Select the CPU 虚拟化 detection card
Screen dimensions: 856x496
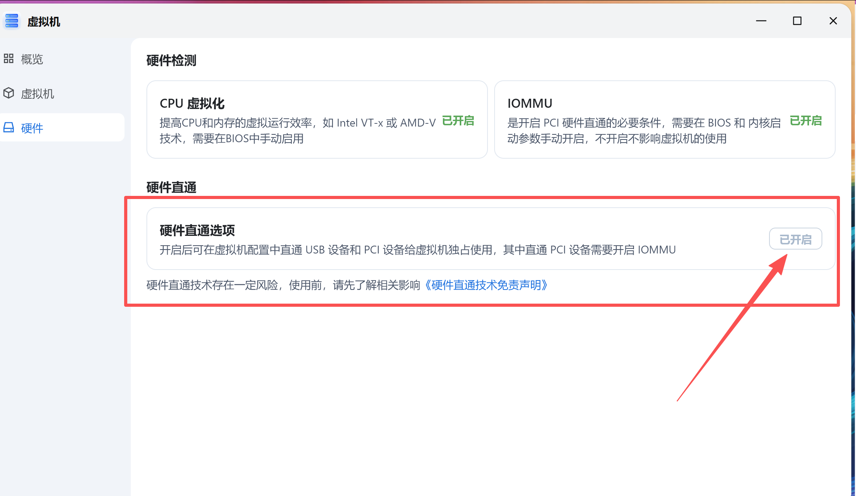[316, 119]
